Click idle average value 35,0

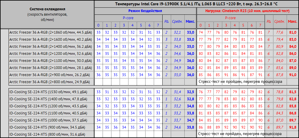tap(178, 75)
